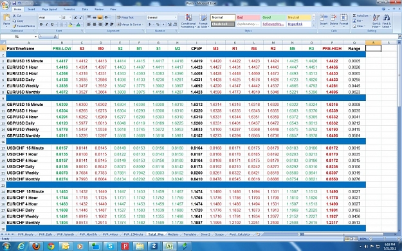Save workbook from Quick Access Toolbar
The height and width of the screenshot is (251, 402).
click(14, 3)
